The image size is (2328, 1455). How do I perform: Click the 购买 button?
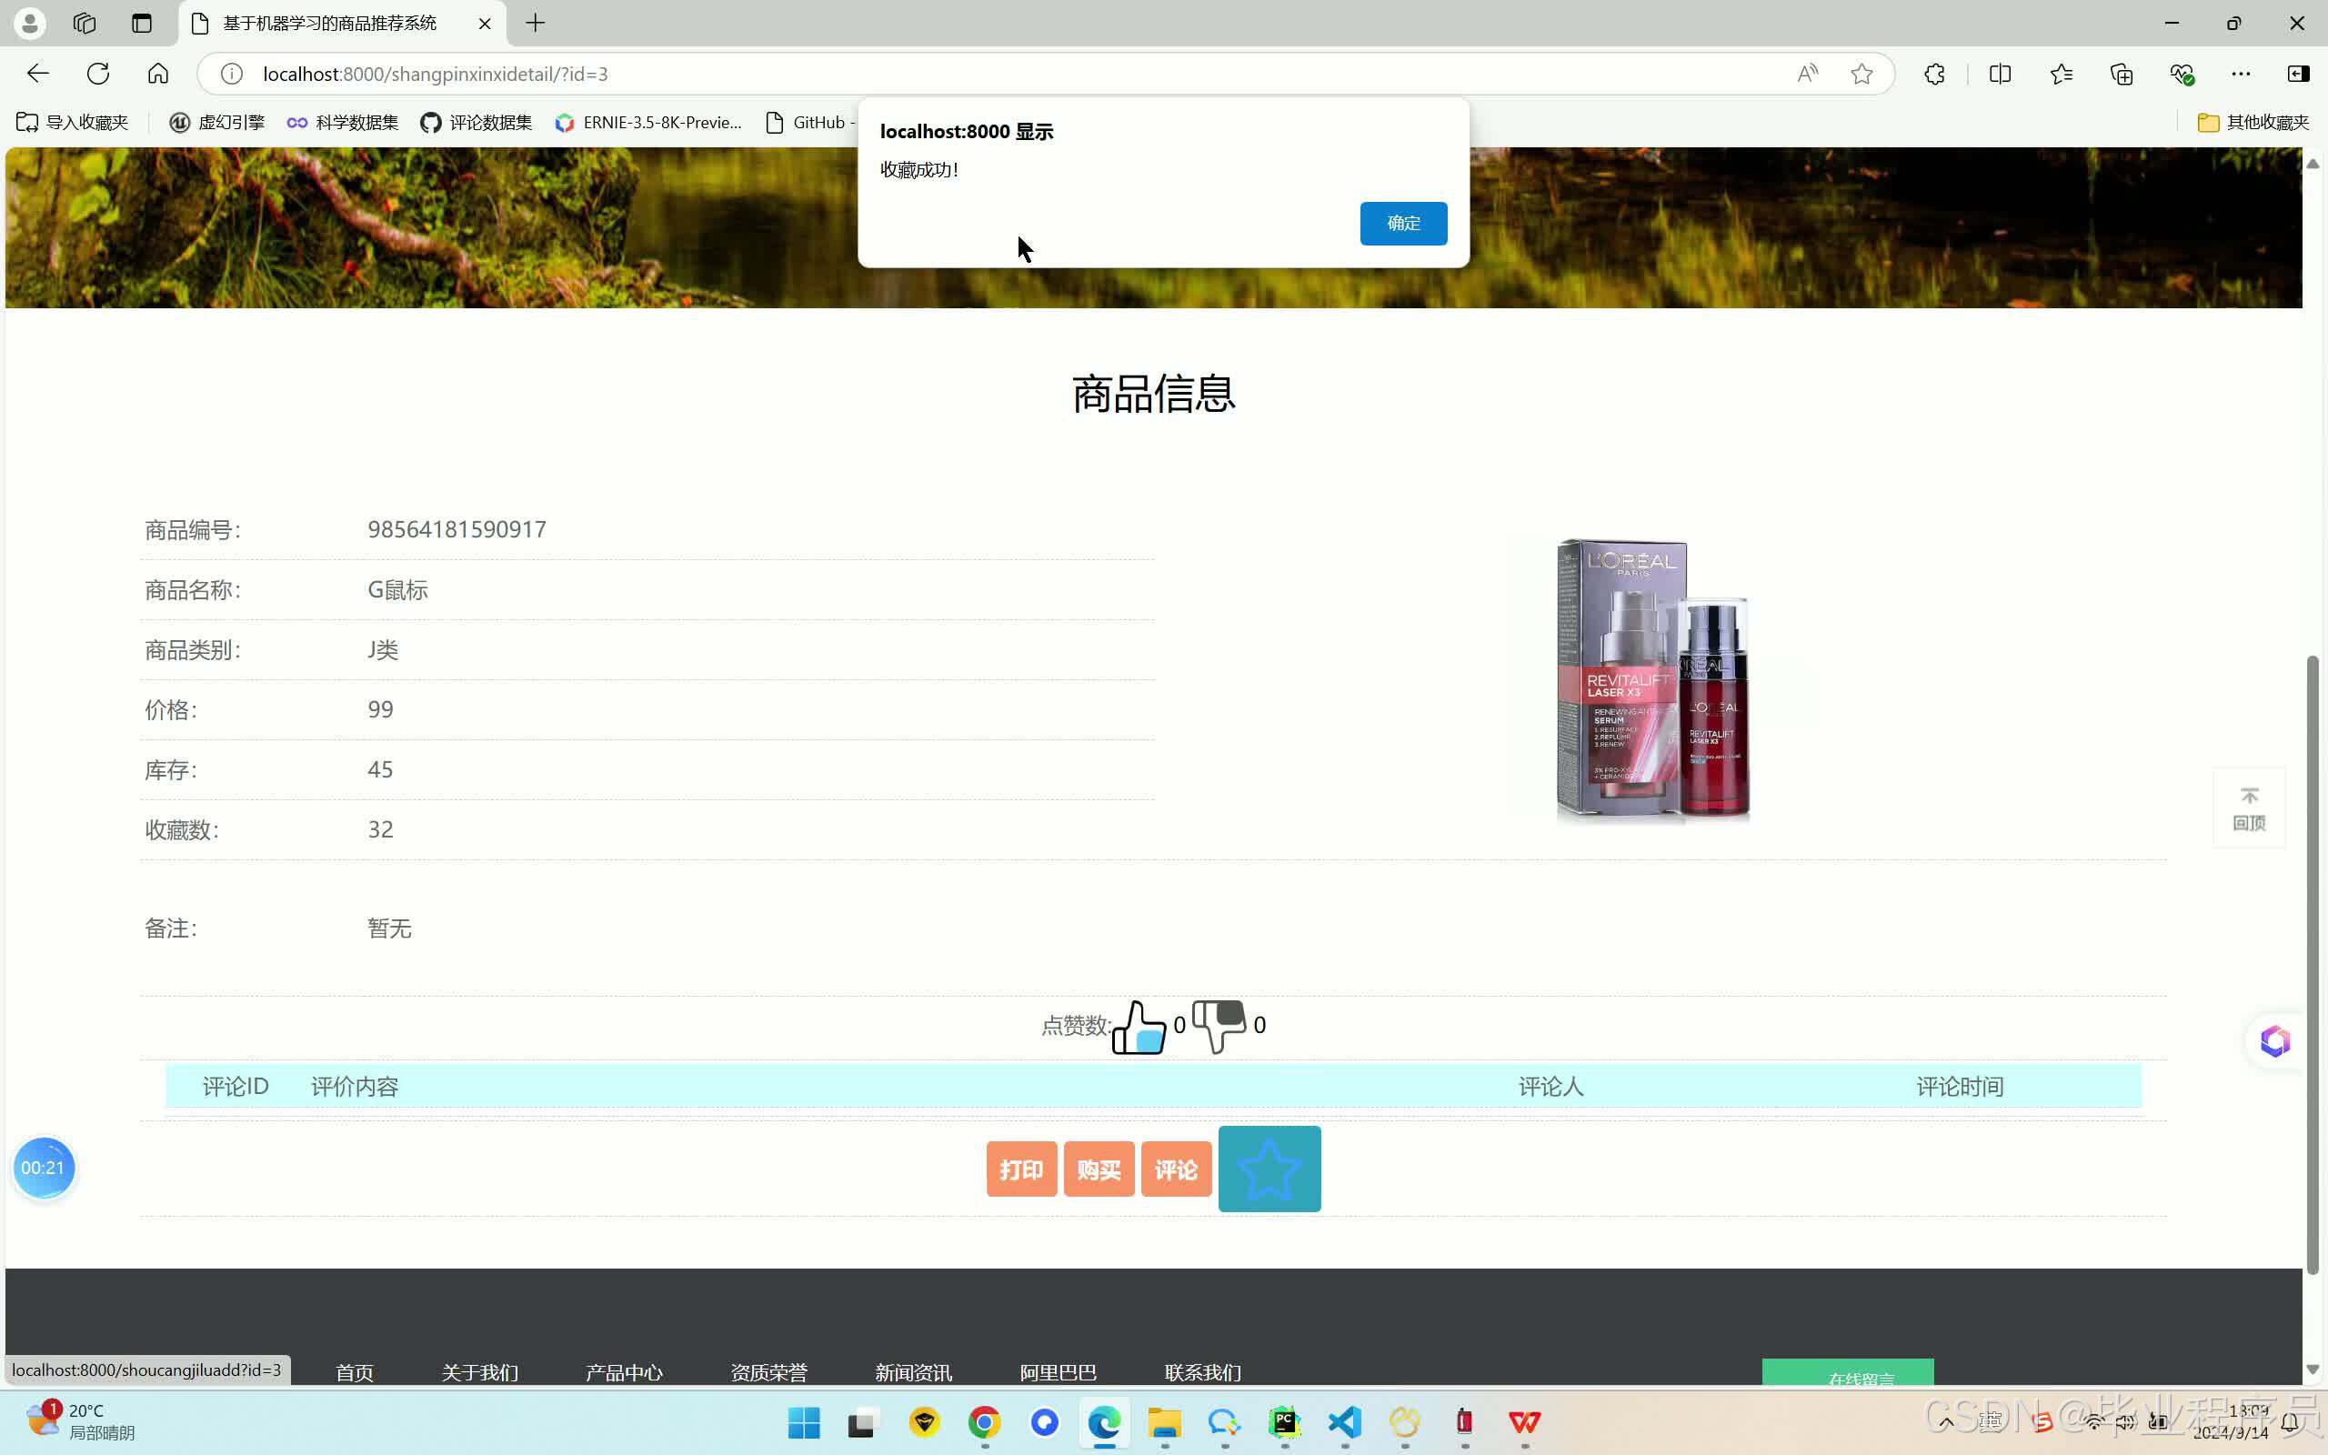coord(1099,1169)
